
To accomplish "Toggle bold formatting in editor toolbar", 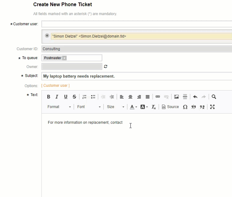I will tap(48, 97).
